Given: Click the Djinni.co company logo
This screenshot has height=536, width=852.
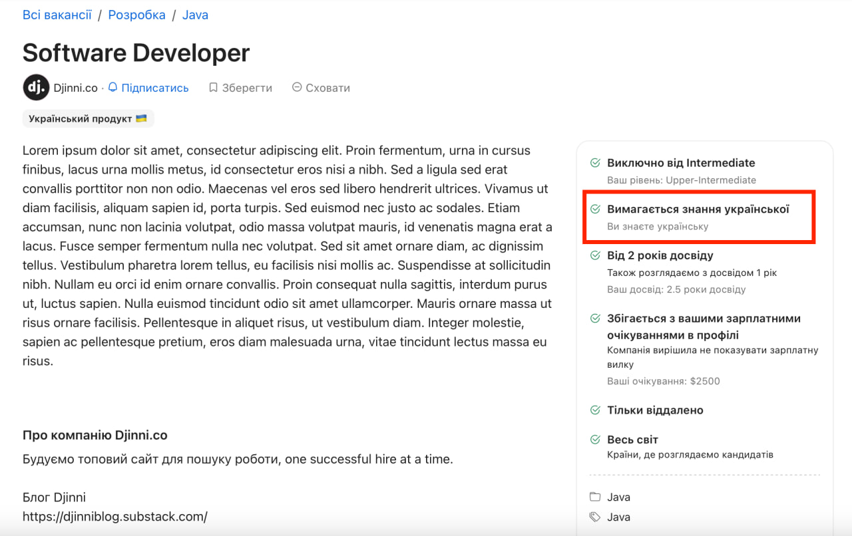Looking at the screenshot, I should [x=36, y=87].
